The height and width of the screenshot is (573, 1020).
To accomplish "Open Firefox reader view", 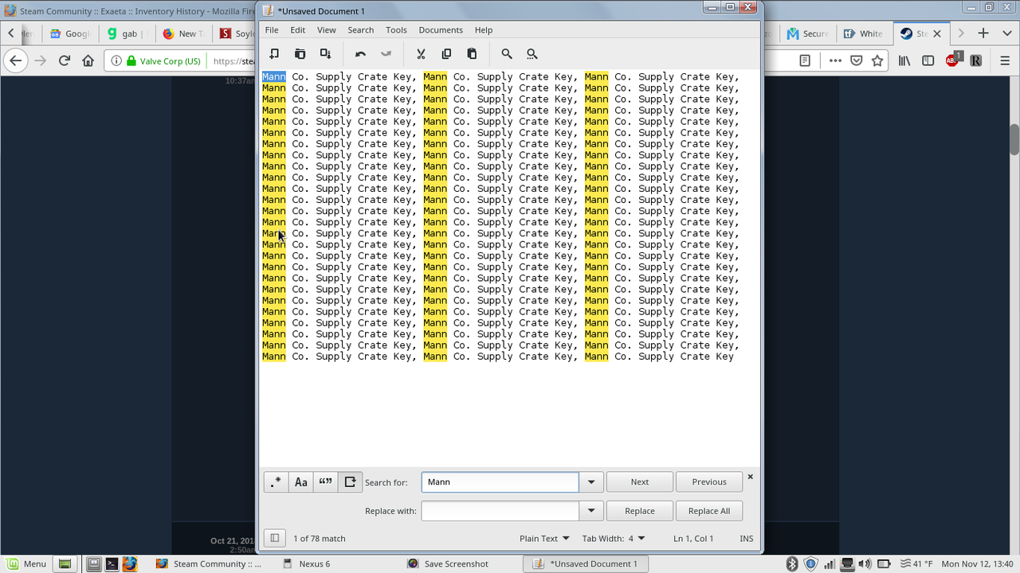I will coord(805,60).
